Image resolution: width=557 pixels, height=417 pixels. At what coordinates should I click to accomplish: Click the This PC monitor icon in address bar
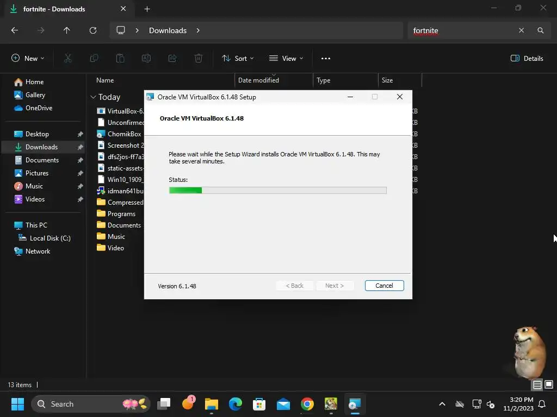(121, 30)
